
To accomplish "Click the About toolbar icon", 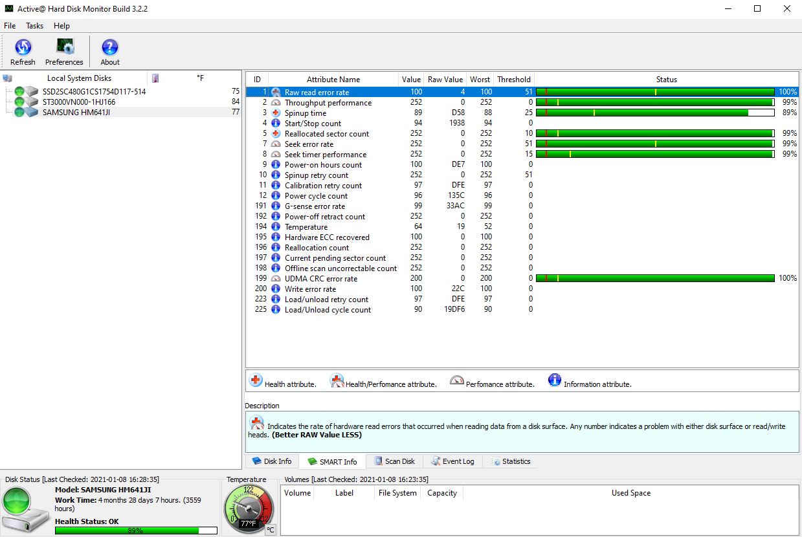I will tap(110, 51).
